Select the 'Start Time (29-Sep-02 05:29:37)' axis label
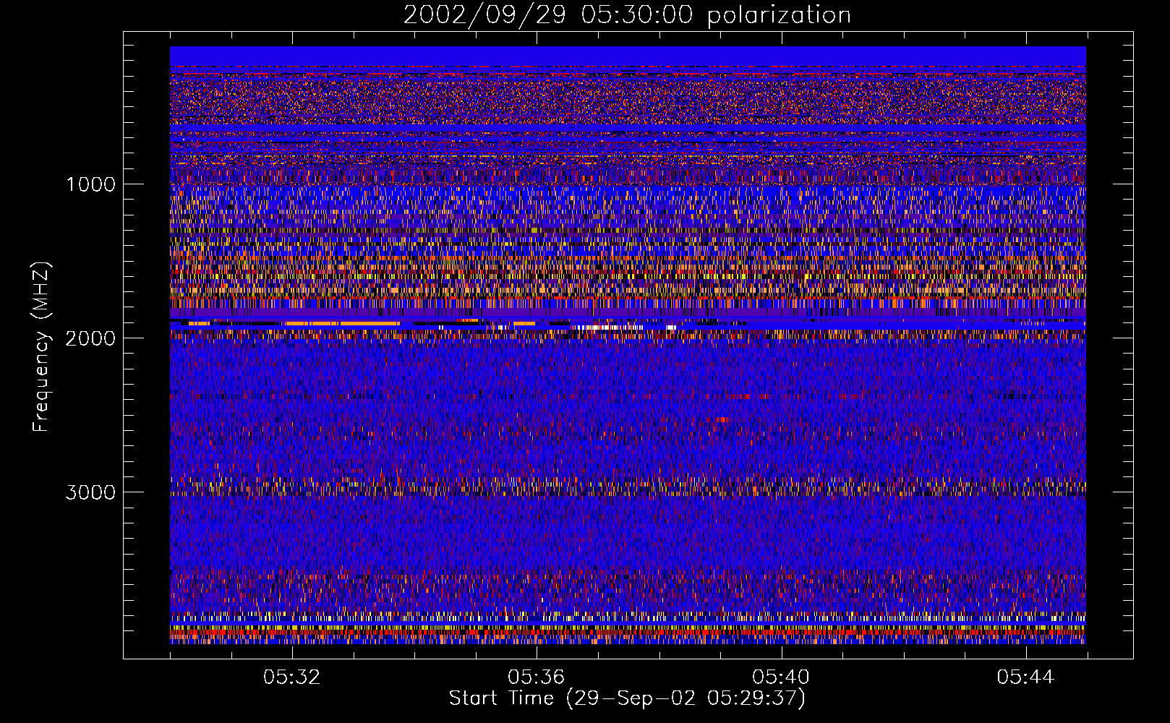 tap(627, 698)
